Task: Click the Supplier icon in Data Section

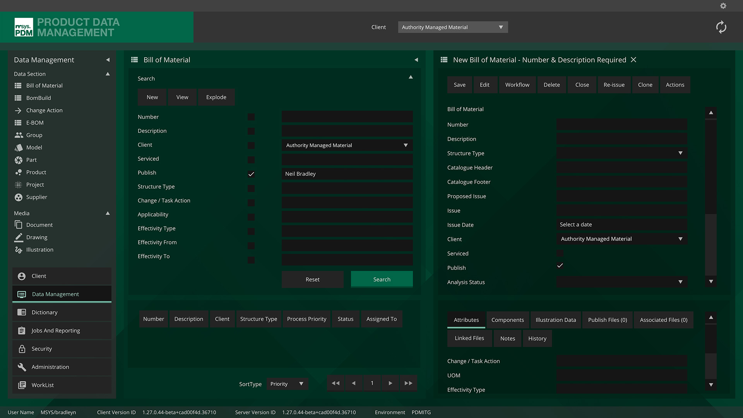Action: tap(18, 197)
